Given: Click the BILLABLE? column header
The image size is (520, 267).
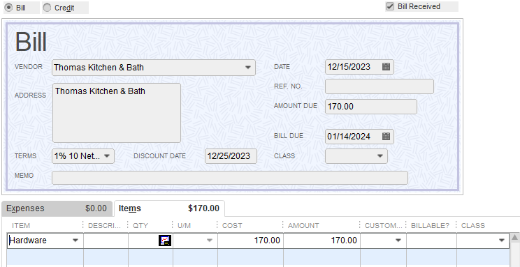Looking at the screenshot, I should [430, 226].
